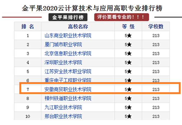Click the star icon in the 九江职业技术学院 row
This screenshot has height=125, width=182.
[x=129, y=107]
